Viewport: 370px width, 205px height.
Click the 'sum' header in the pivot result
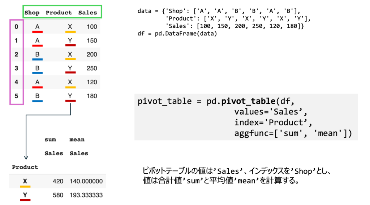click(50, 140)
